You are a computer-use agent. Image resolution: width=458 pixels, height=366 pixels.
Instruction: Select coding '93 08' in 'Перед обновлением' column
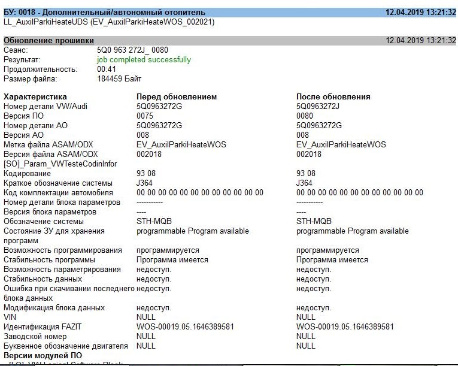click(146, 174)
